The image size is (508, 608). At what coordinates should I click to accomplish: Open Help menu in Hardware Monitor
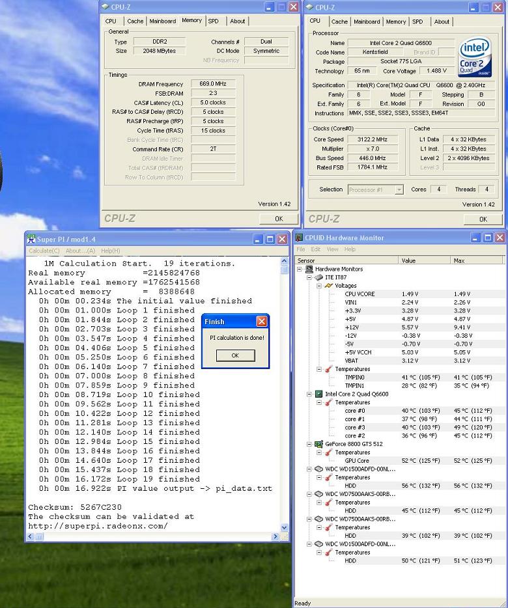pyautogui.click(x=350, y=249)
